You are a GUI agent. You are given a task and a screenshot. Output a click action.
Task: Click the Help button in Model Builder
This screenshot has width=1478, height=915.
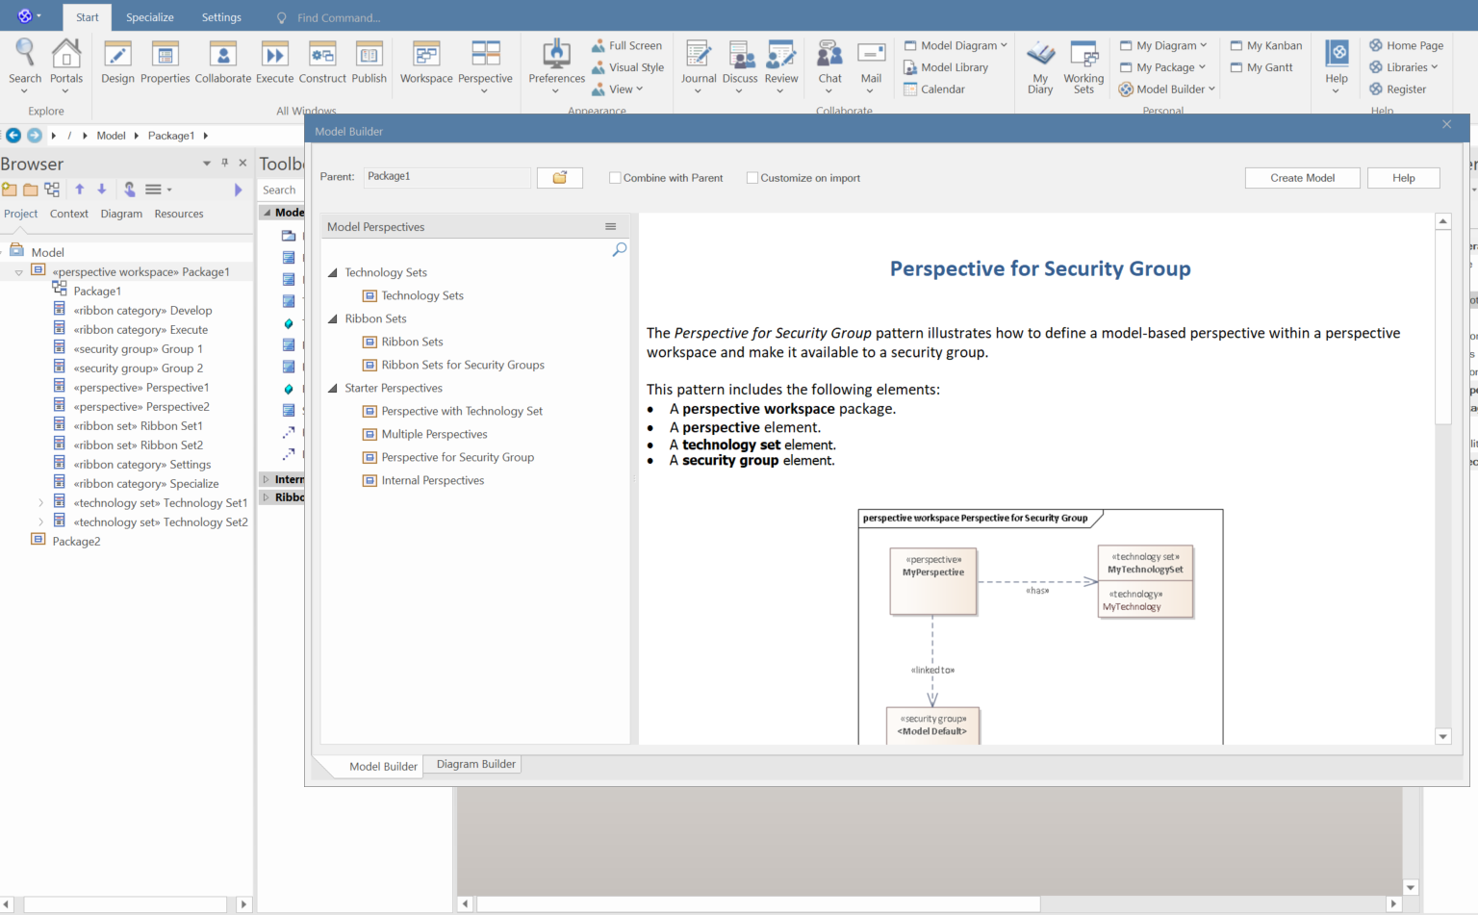[1403, 178]
